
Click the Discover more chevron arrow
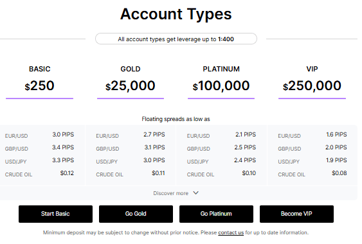point(195,193)
